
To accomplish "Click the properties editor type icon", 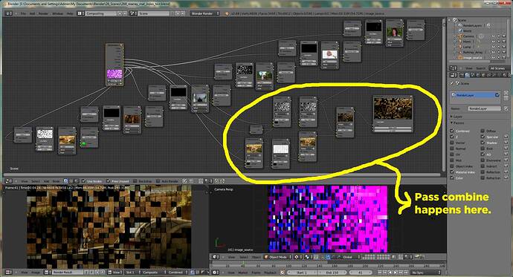I will coord(454,75).
